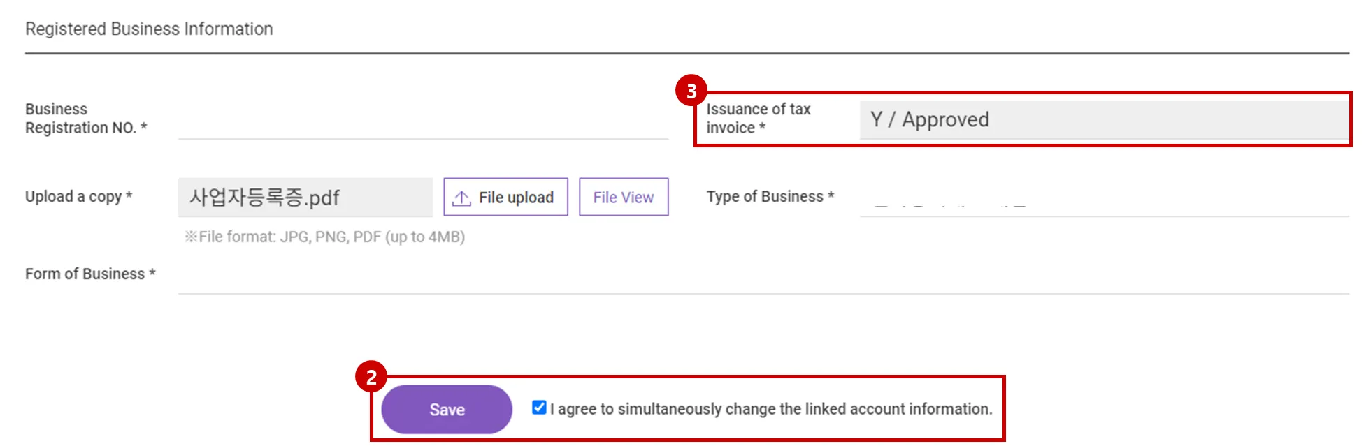Click the Registered Business Information heading
This screenshot has height=446, width=1366.
149,29
